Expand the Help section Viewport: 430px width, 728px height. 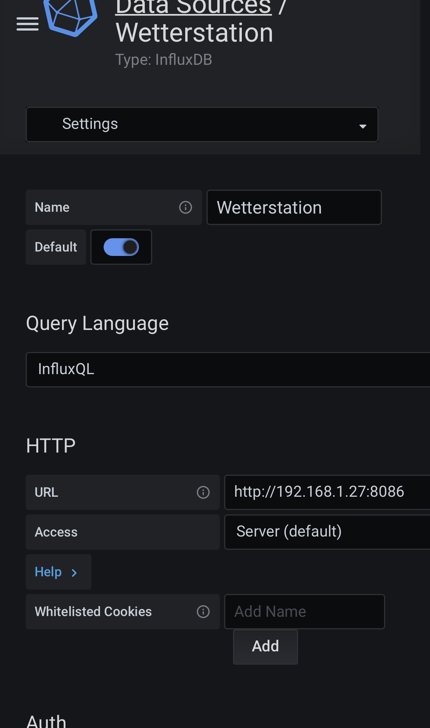(x=58, y=572)
